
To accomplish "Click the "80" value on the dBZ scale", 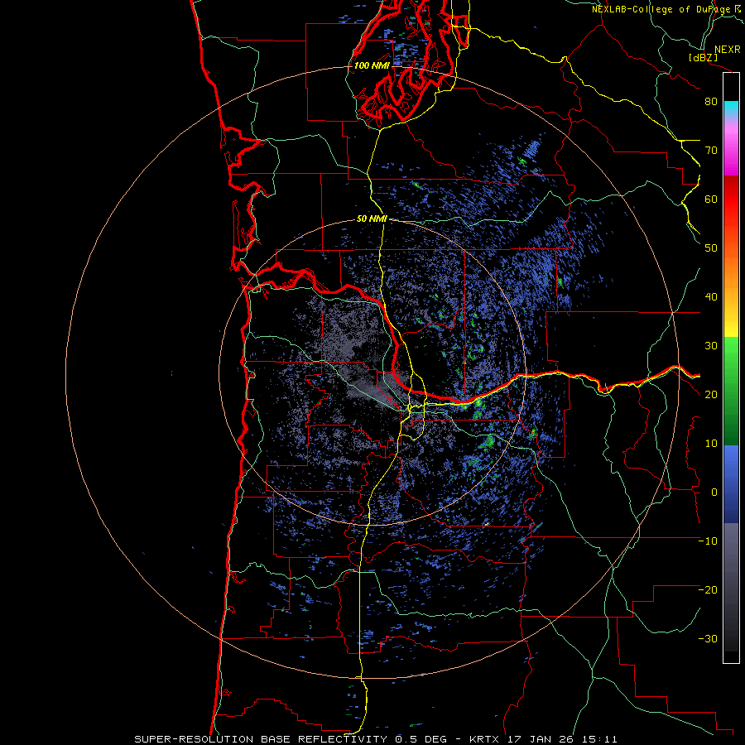I will point(711,102).
